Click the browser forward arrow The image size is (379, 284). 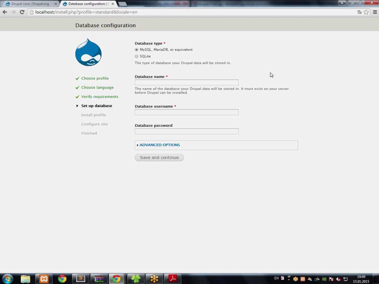[x=13, y=12]
